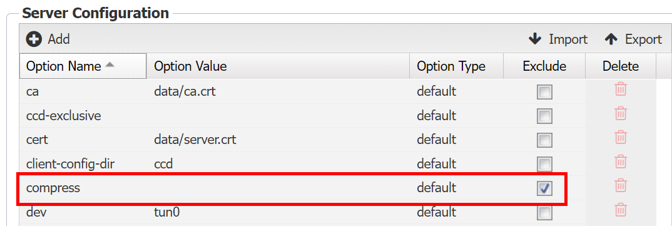Sort by the Option Value column
The height and width of the screenshot is (226, 672).
tap(278, 66)
